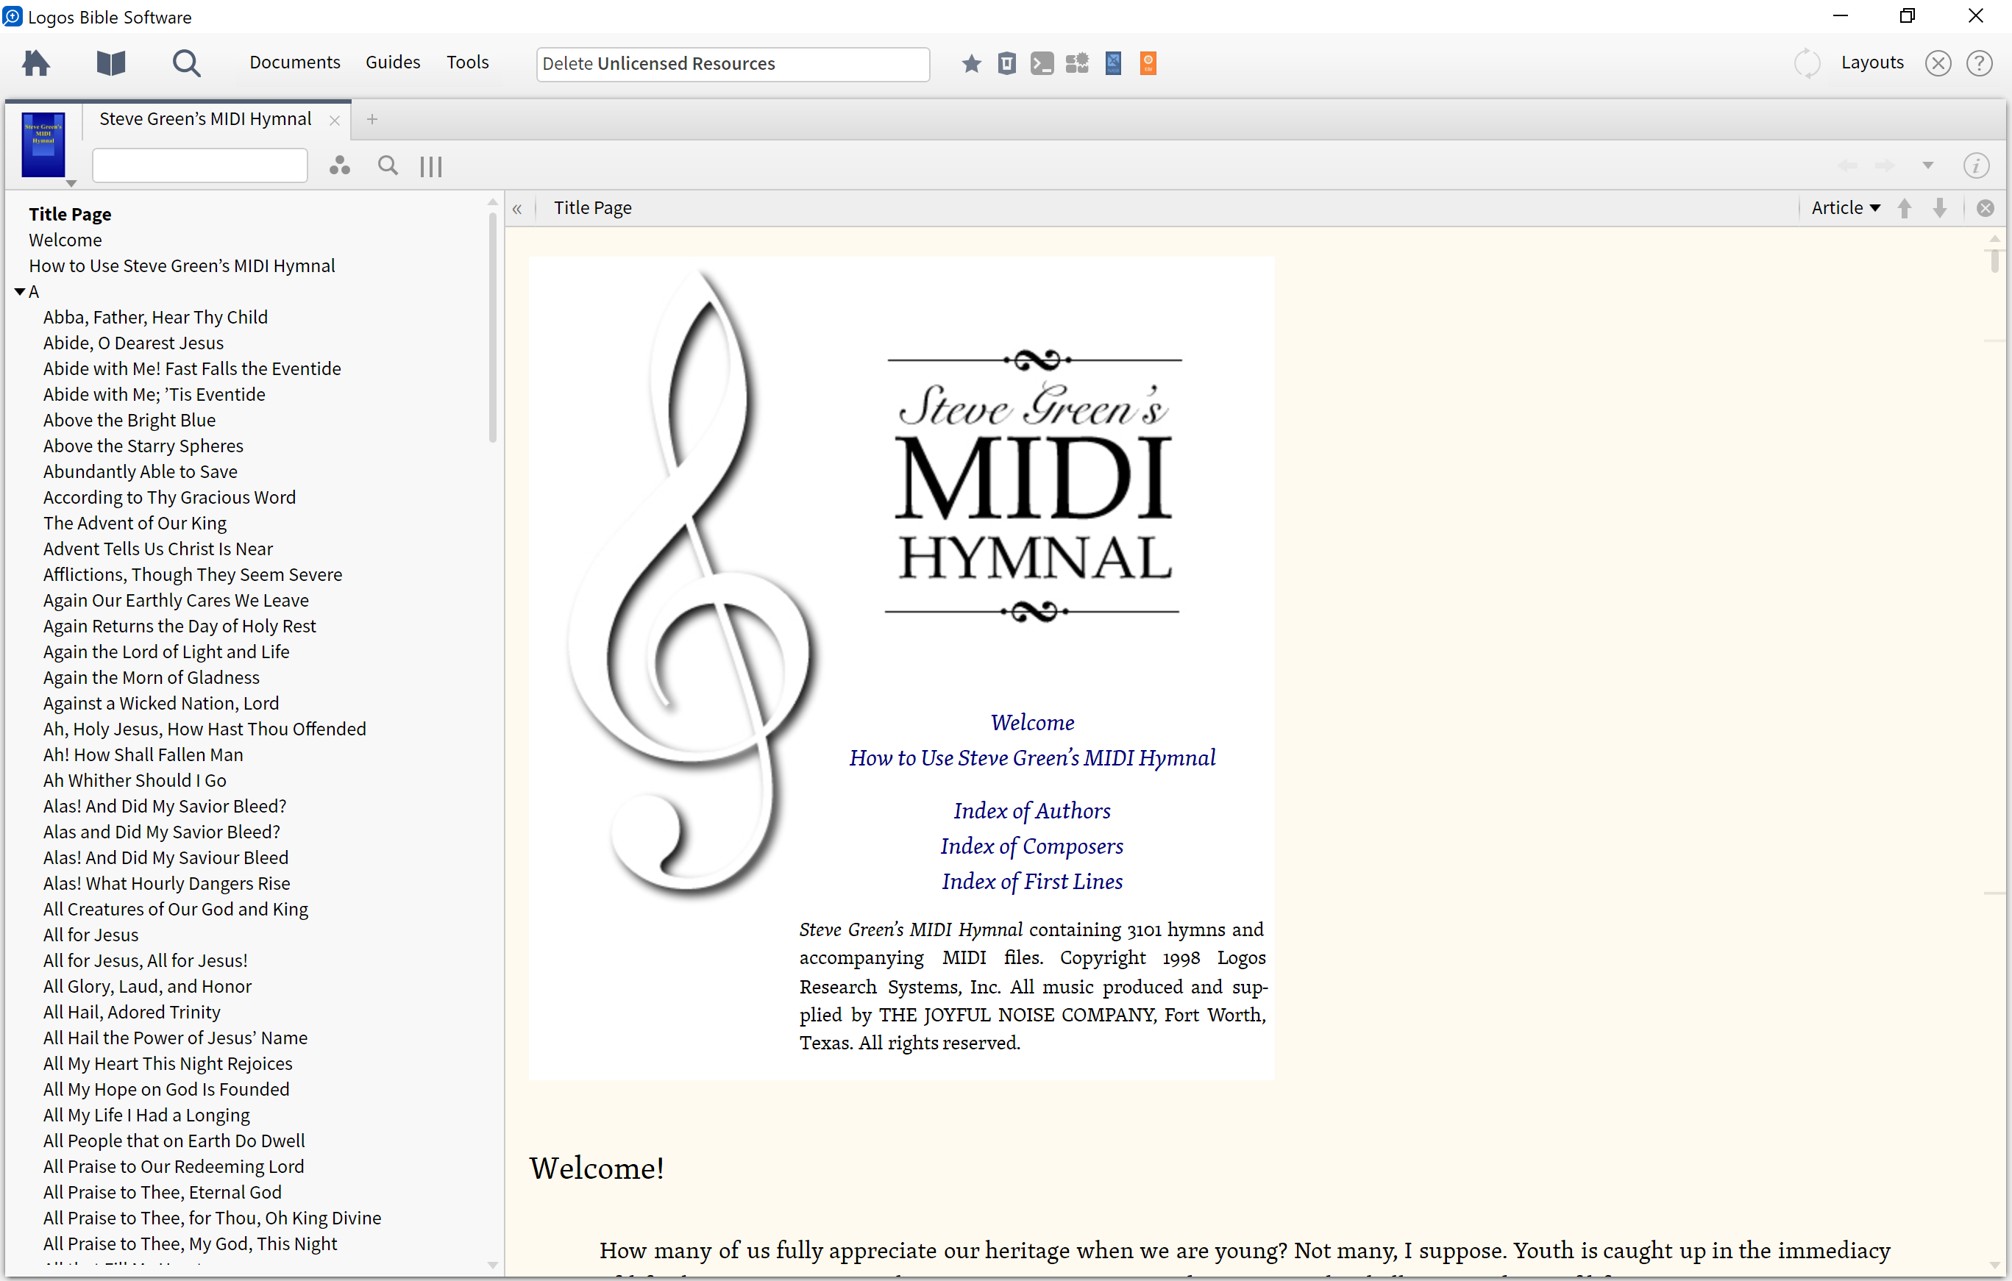
Task: Open the Documents menu
Action: tap(295, 63)
